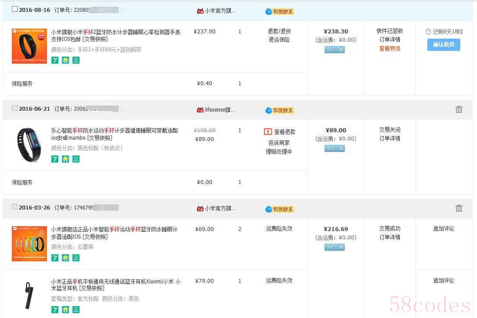
Task: Contact seller via 和我联系 in 2016-08-16 order
Action: [x=280, y=11]
